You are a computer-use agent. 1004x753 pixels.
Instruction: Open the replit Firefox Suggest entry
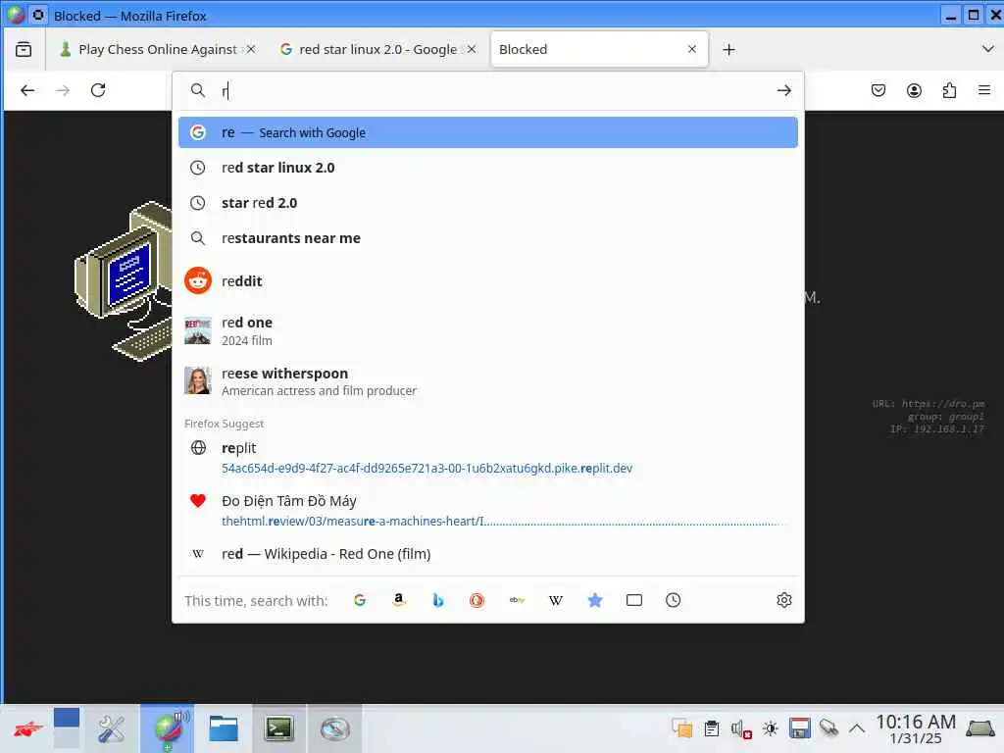tap(488, 458)
